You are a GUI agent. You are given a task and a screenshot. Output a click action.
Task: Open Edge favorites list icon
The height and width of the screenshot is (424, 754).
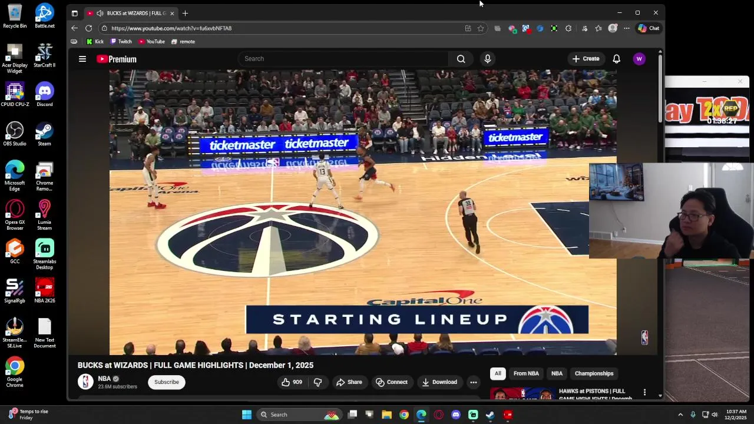point(598,28)
